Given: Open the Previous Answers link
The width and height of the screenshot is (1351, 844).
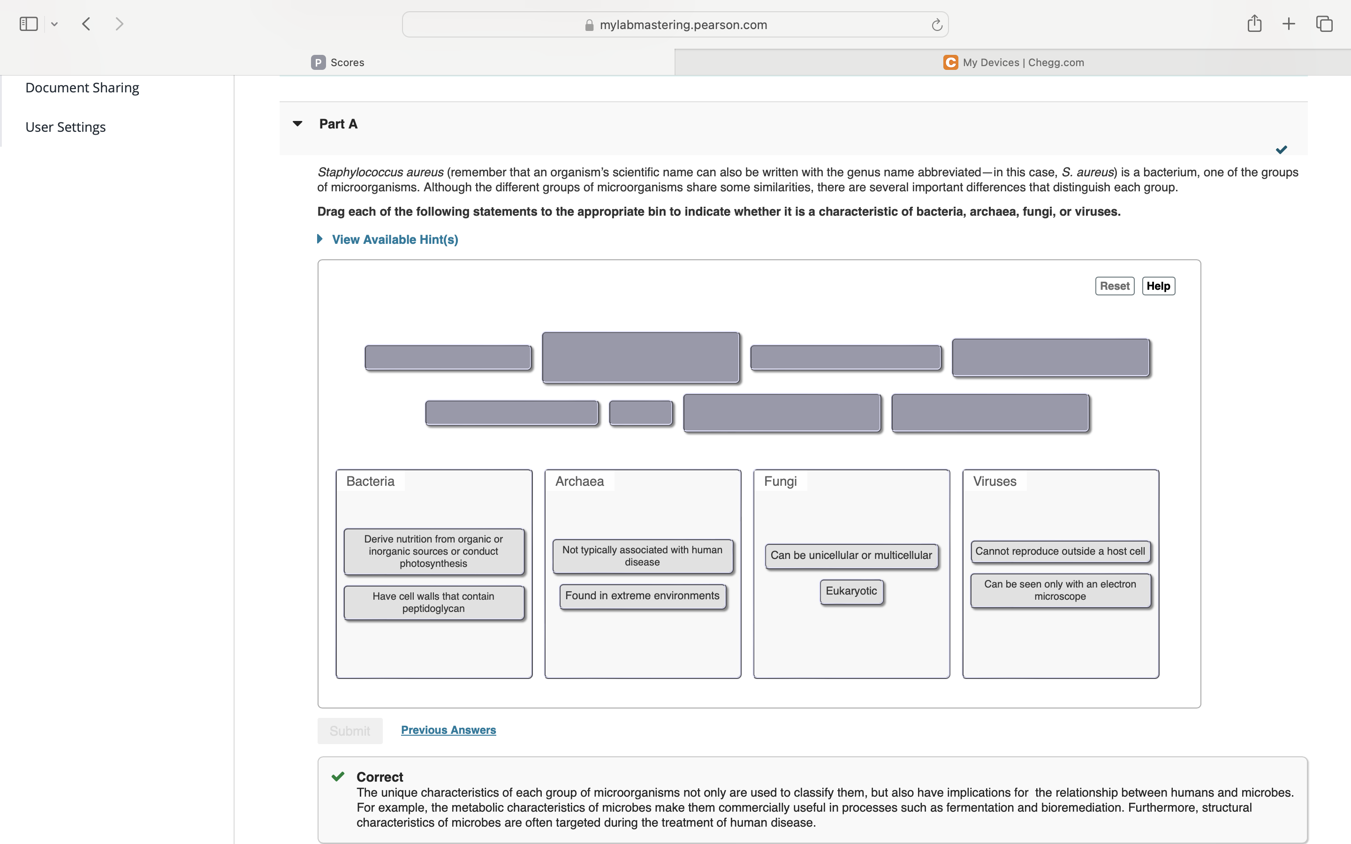Looking at the screenshot, I should coord(448,730).
